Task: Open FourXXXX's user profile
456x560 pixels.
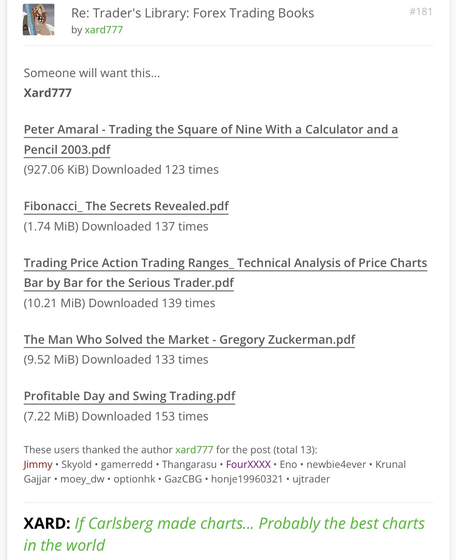Action: pos(248,465)
